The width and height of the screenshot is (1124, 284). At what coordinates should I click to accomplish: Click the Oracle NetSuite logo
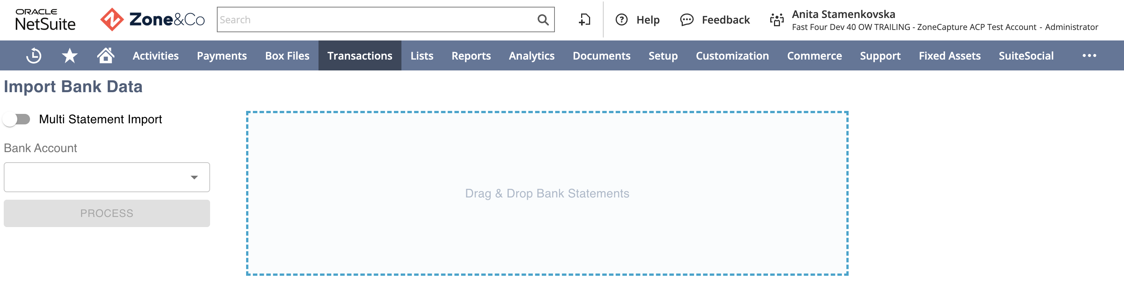(45, 19)
